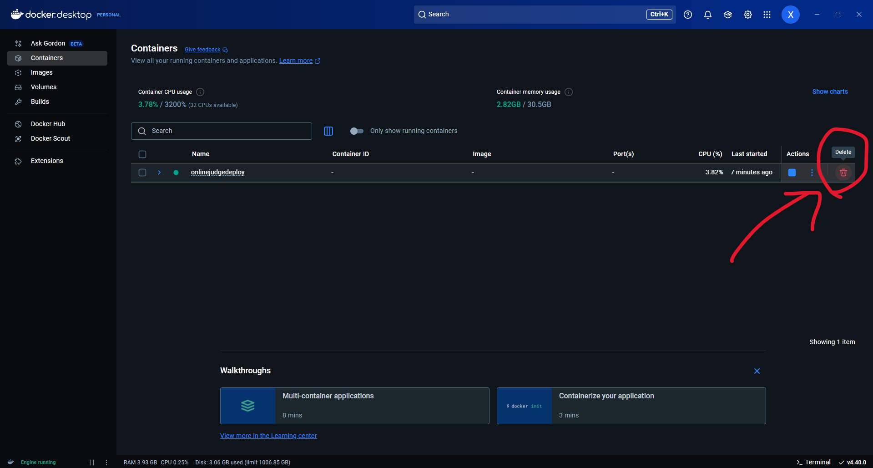Open the column chooser icon

328,131
